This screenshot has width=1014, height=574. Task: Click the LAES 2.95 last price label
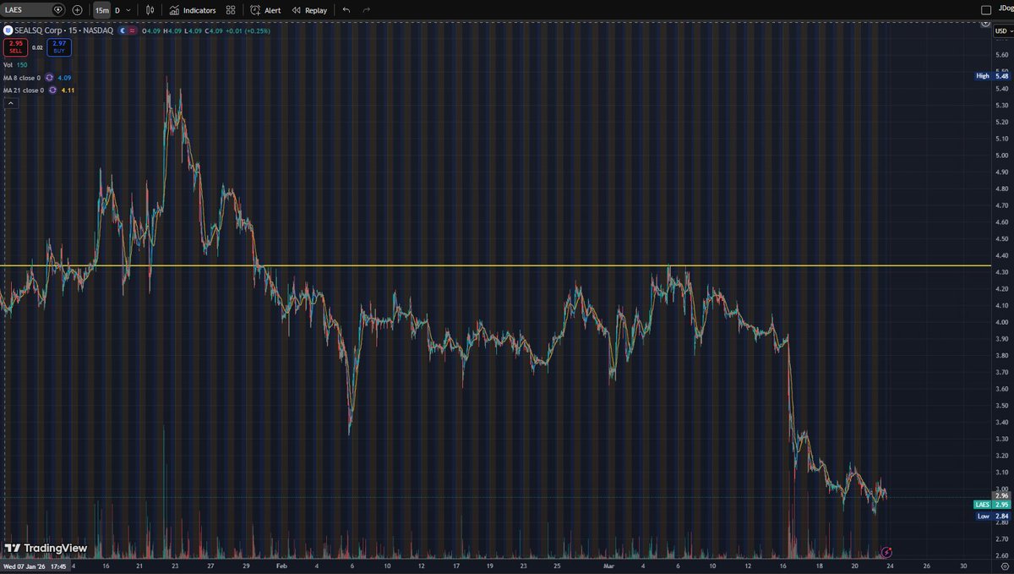(x=994, y=505)
